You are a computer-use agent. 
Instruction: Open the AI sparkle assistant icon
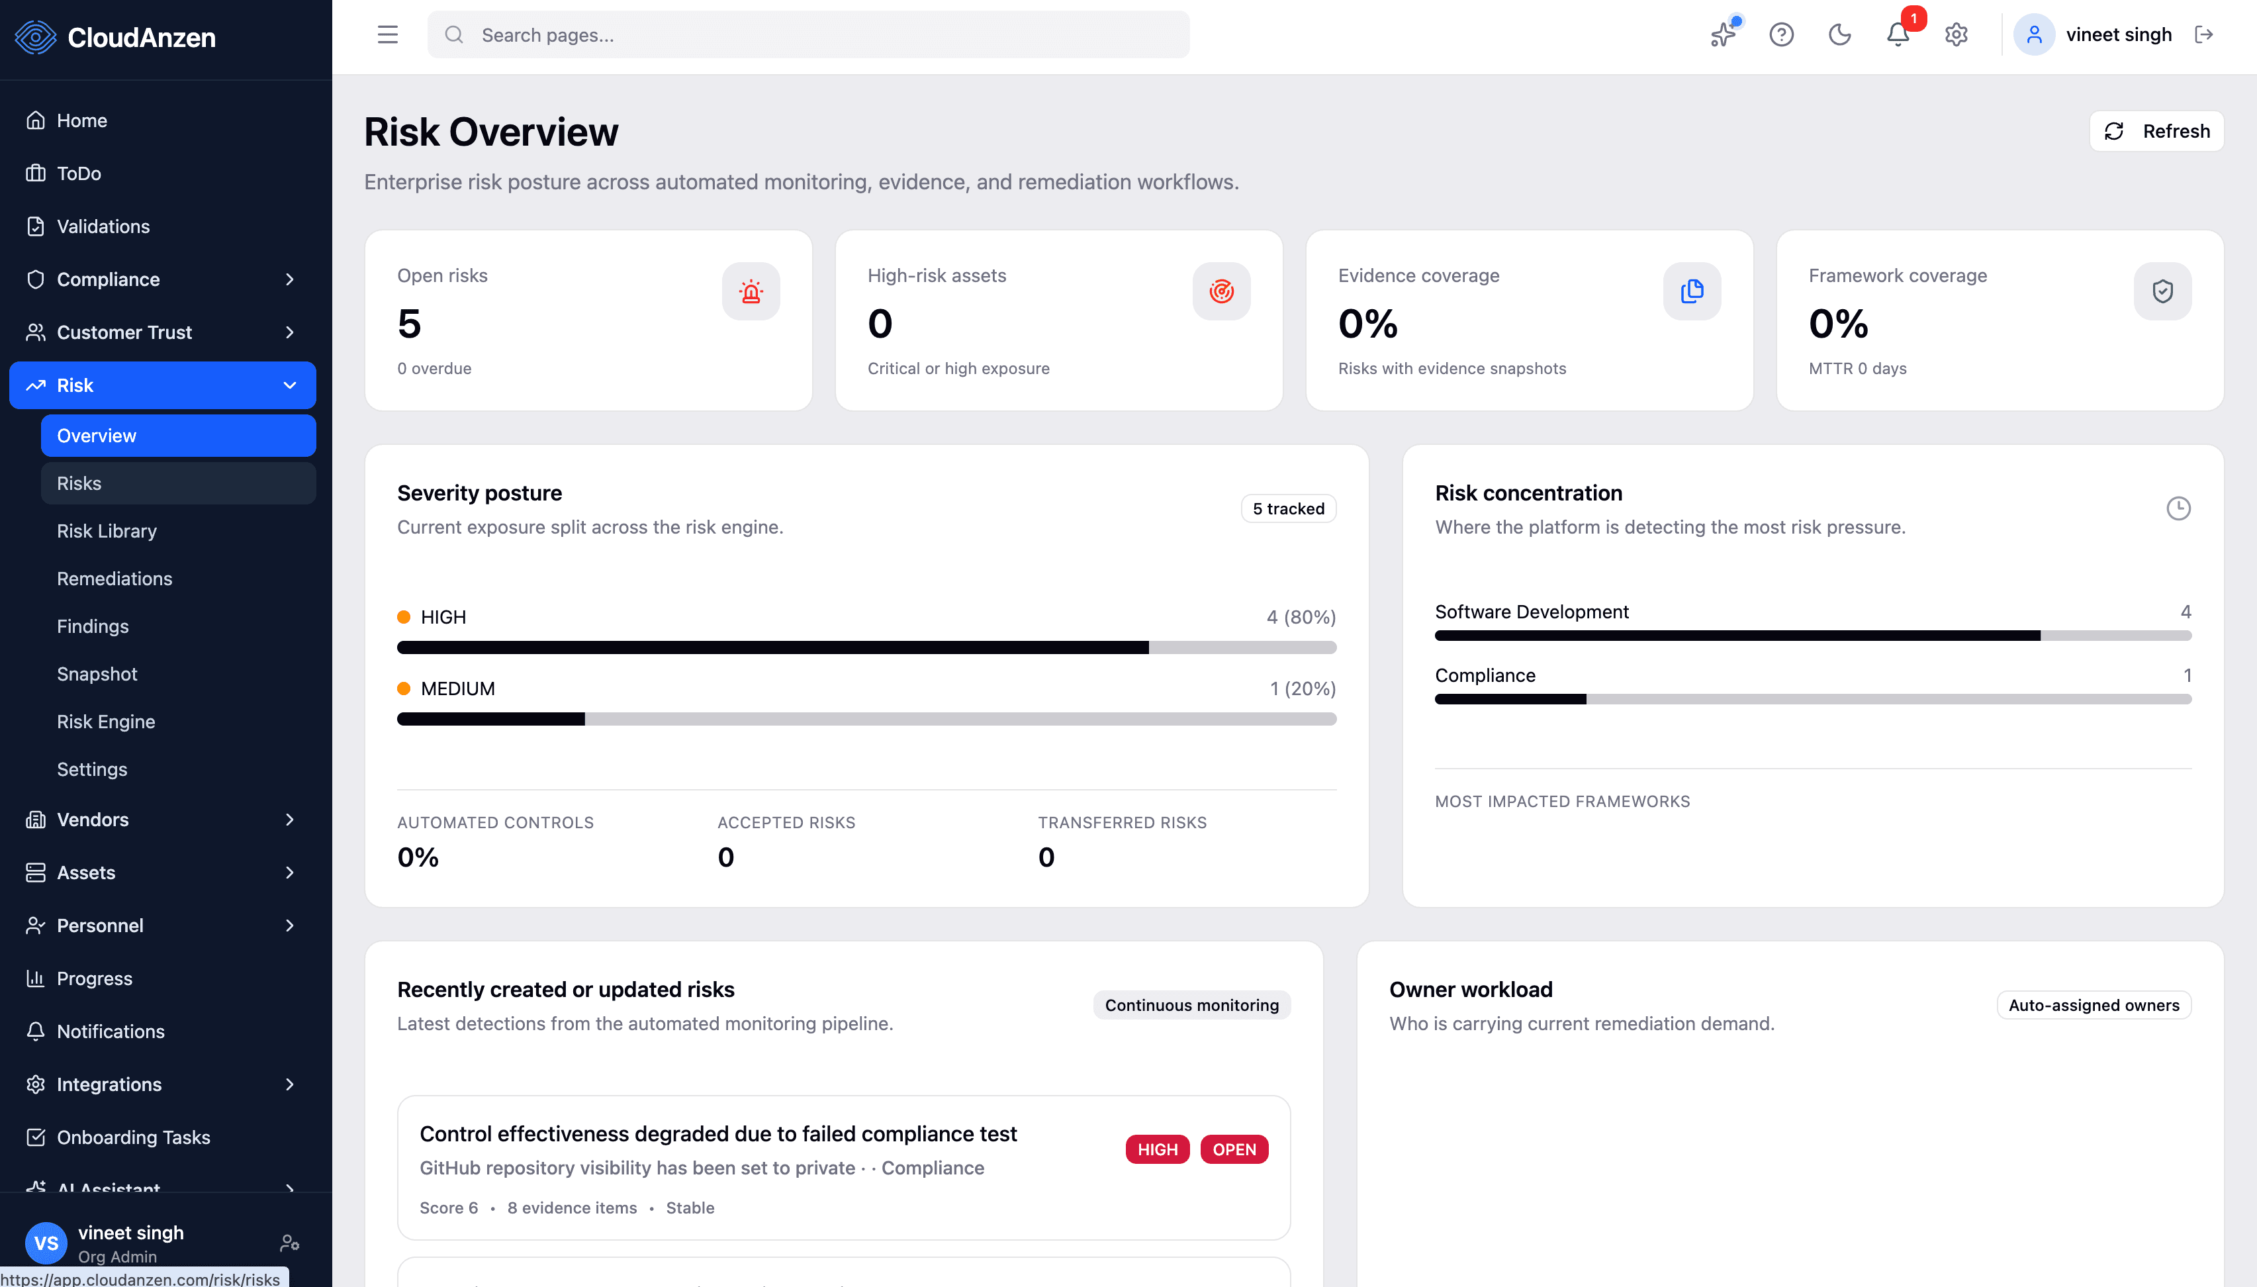pos(1722,34)
